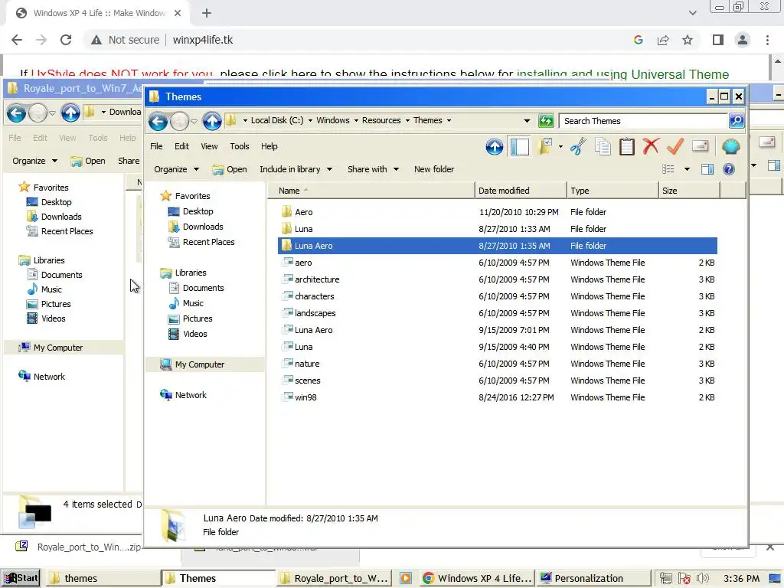Click the teal shell icon in Themes toolbar
Image resolution: width=784 pixels, height=588 pixels.
pos(730,146)
